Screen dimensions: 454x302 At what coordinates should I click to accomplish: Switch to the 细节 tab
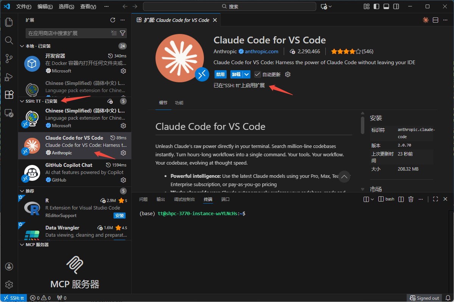[163, 103]
